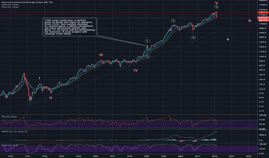The width and height of the screenshot is (269, 158).
Task: Click the 2027 label on the time axis
Action: pos(231,156)
